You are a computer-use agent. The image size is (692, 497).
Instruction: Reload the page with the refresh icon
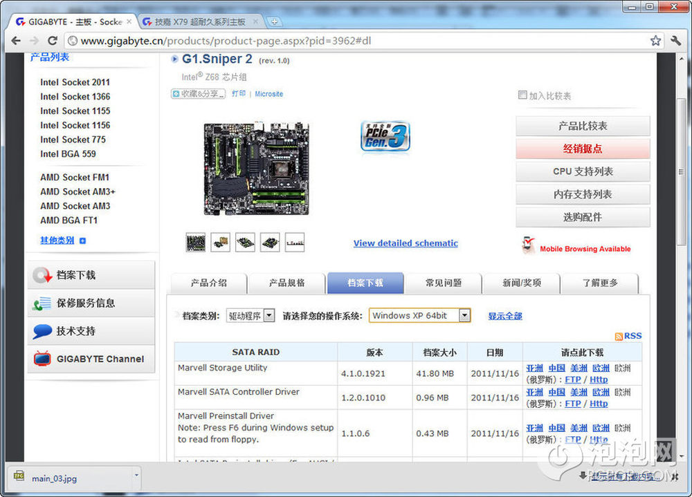pyautogui.click(x=53, y=41)
